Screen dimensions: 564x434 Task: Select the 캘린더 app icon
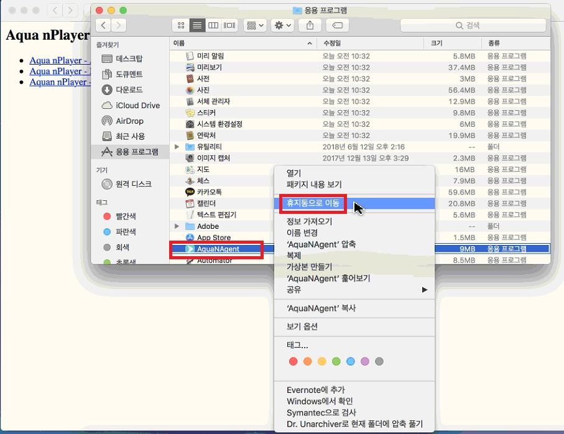click(190, 203)
